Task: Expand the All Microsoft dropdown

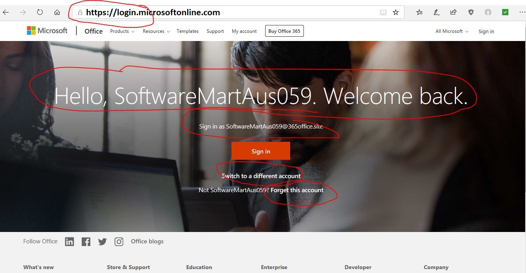Action: tap(452, 31)
